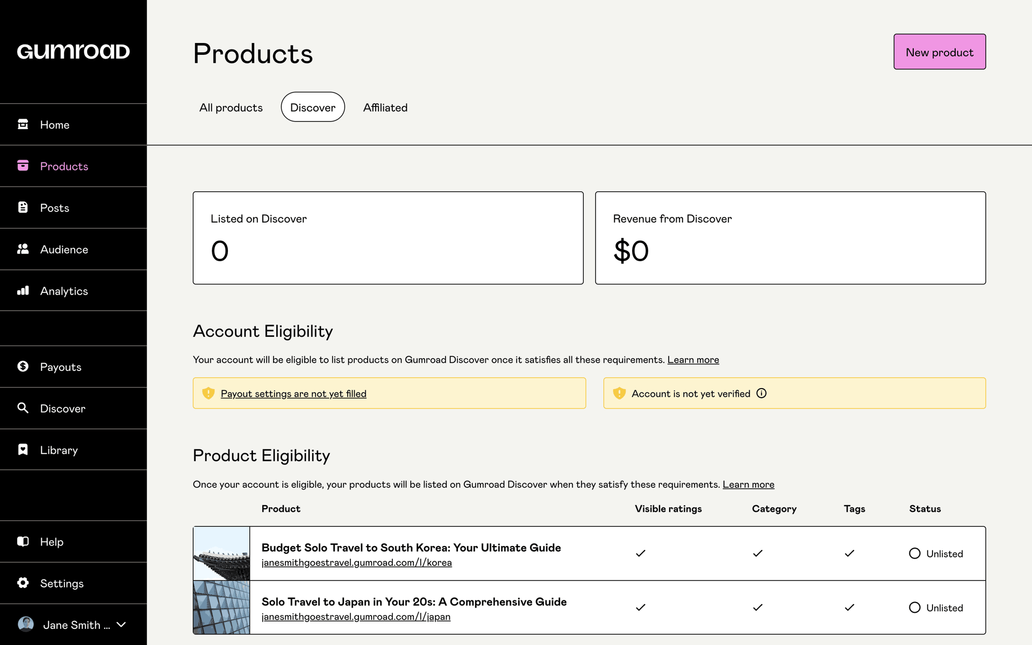Click the Budget Solo Travel to South Korea title
The image size is (1032, 645).
coord(411,548)
